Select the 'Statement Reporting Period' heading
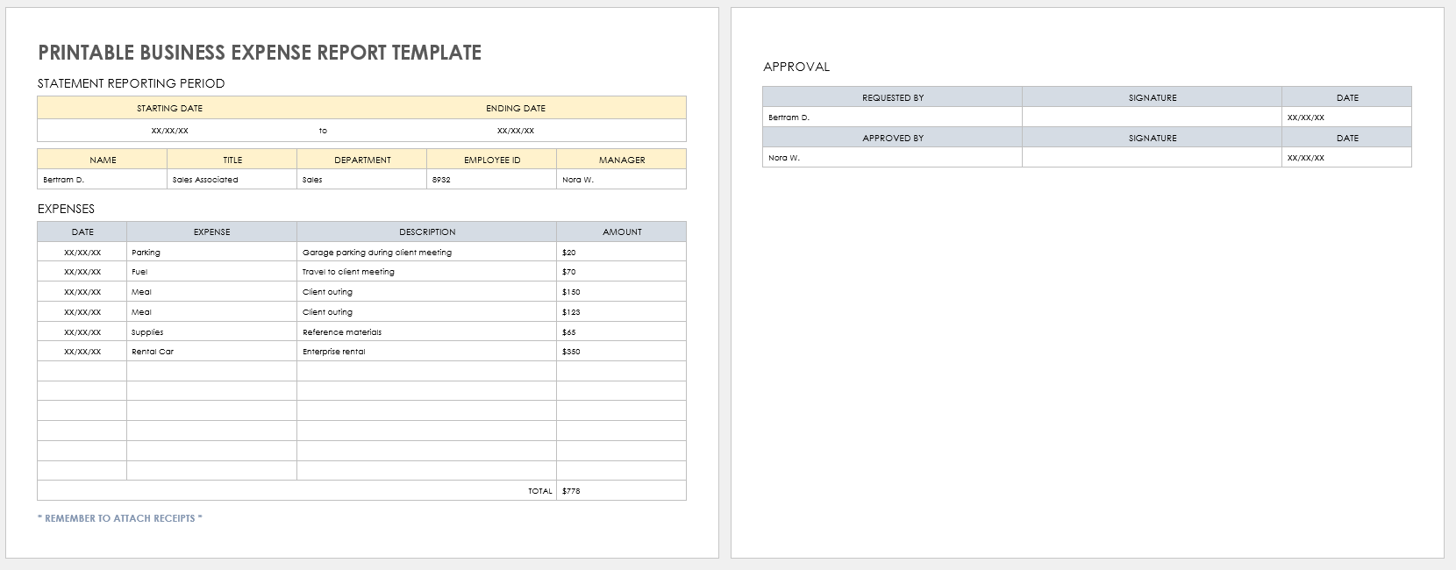1456x570 pixels. click(132, 83)
